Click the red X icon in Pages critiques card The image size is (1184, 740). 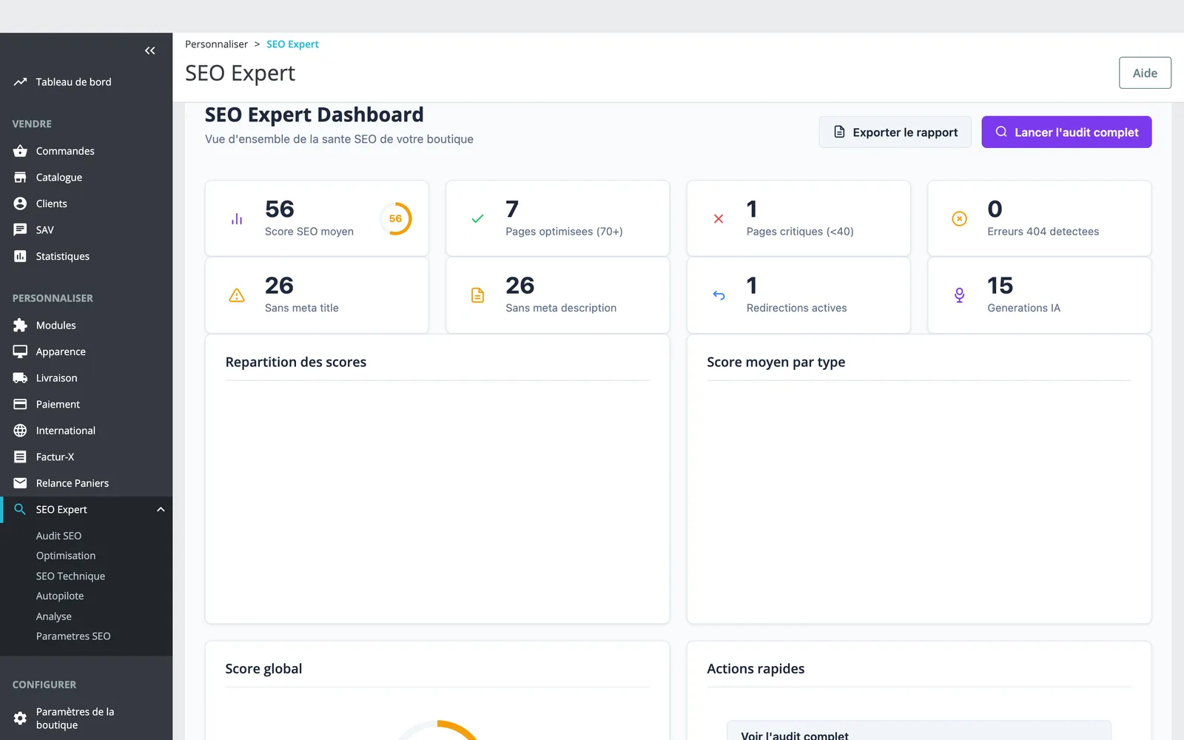[719, 219]
